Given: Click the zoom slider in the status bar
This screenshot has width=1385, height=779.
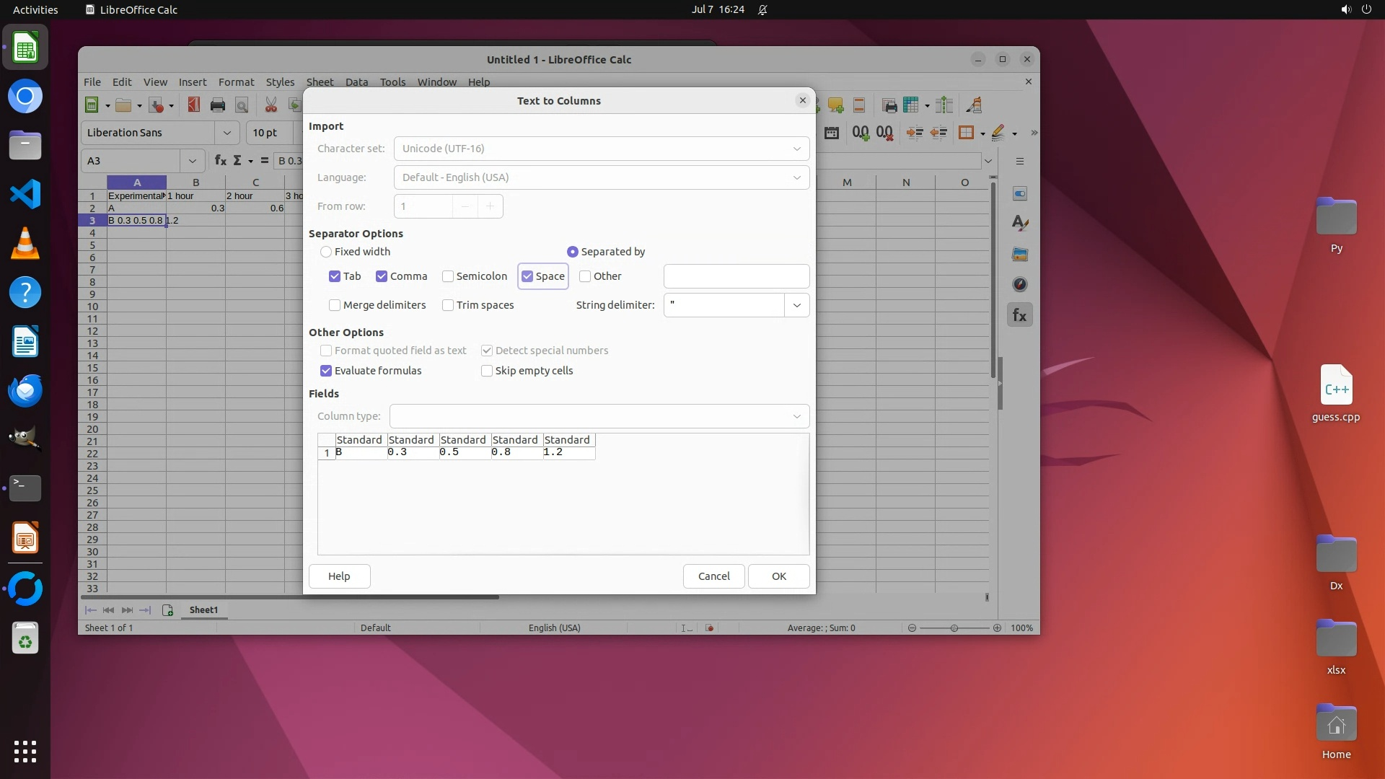Looking at the screenshot, I should [x=954, y=628].
